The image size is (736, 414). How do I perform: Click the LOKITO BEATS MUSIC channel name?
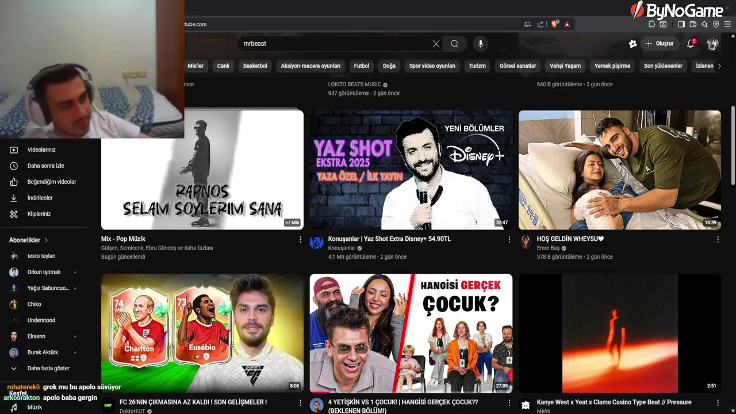355,85
